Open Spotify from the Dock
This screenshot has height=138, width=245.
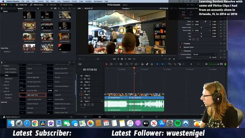[178, 123]
